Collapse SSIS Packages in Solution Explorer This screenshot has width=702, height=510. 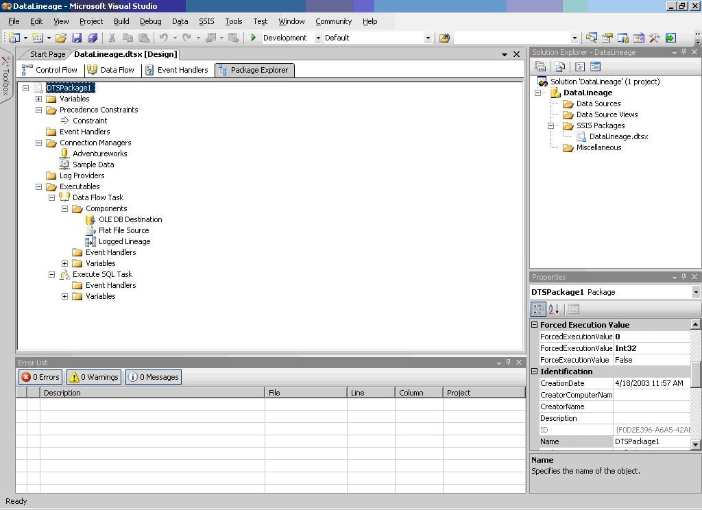(551, 126)
